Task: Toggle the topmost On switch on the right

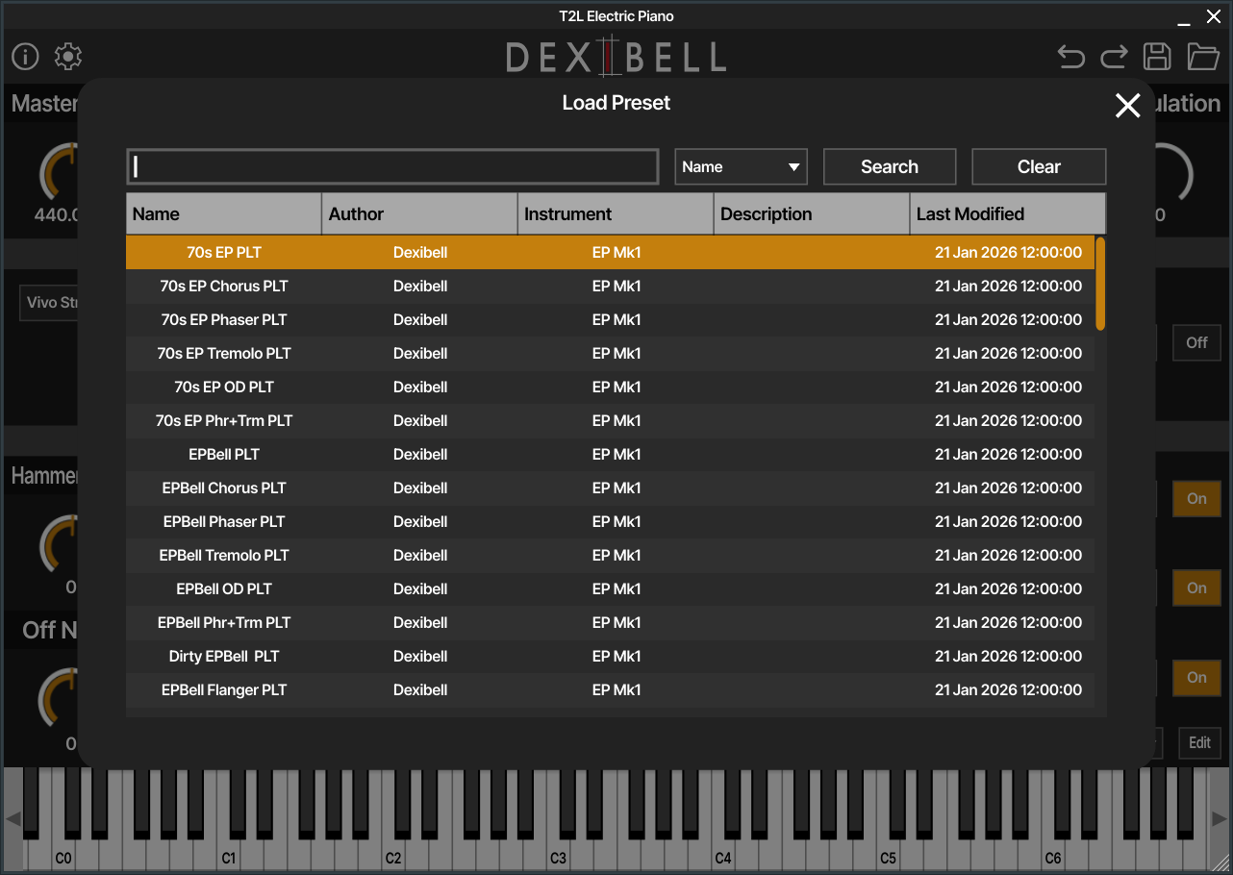Action: pos(1196,499)
